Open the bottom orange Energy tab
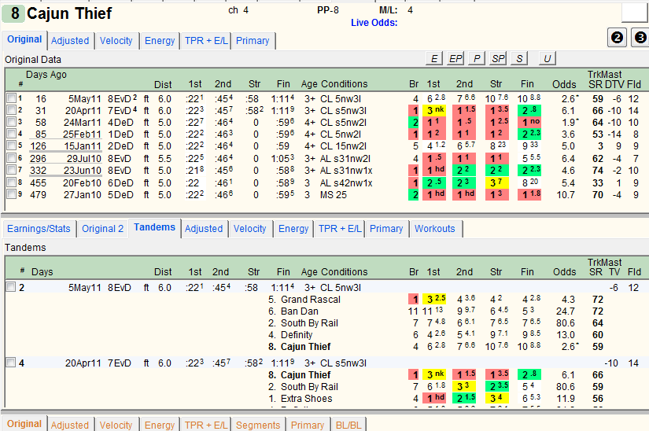This screenshot has height=431, width=649. pyautogui.click(x=160, y=425)
